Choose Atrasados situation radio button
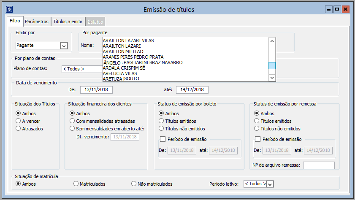The width and height of the screenshot is (355, 200). pyautogui.click(x=18, y=128)
